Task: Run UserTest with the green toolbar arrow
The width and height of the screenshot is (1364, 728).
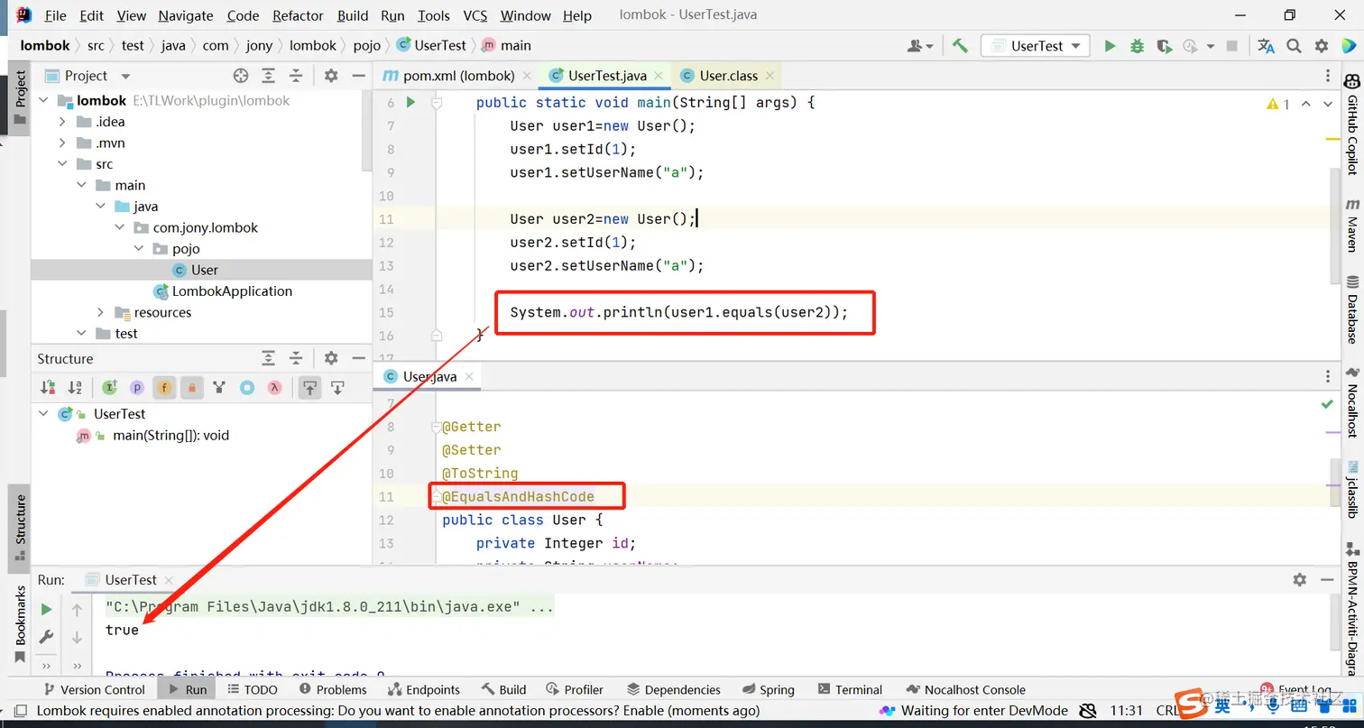Action: coord(1110,46)
